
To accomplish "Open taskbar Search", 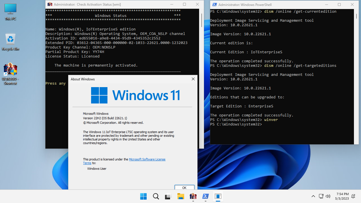I will (x=156, y=196).
